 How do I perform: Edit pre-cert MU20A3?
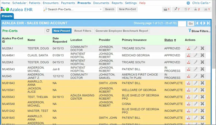[195, 62]
